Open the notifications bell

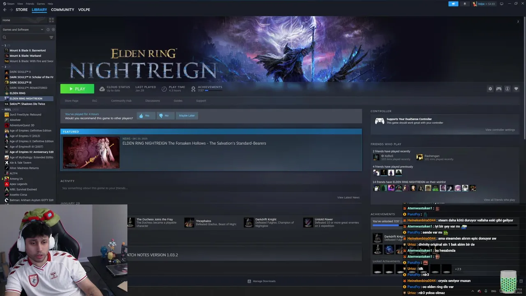coord(465,4)
